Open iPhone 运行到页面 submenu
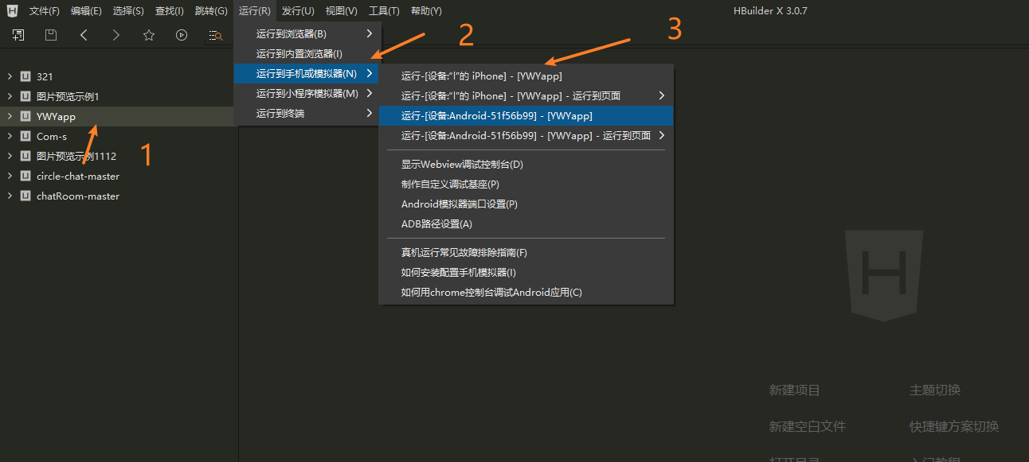 click(526, 96)
